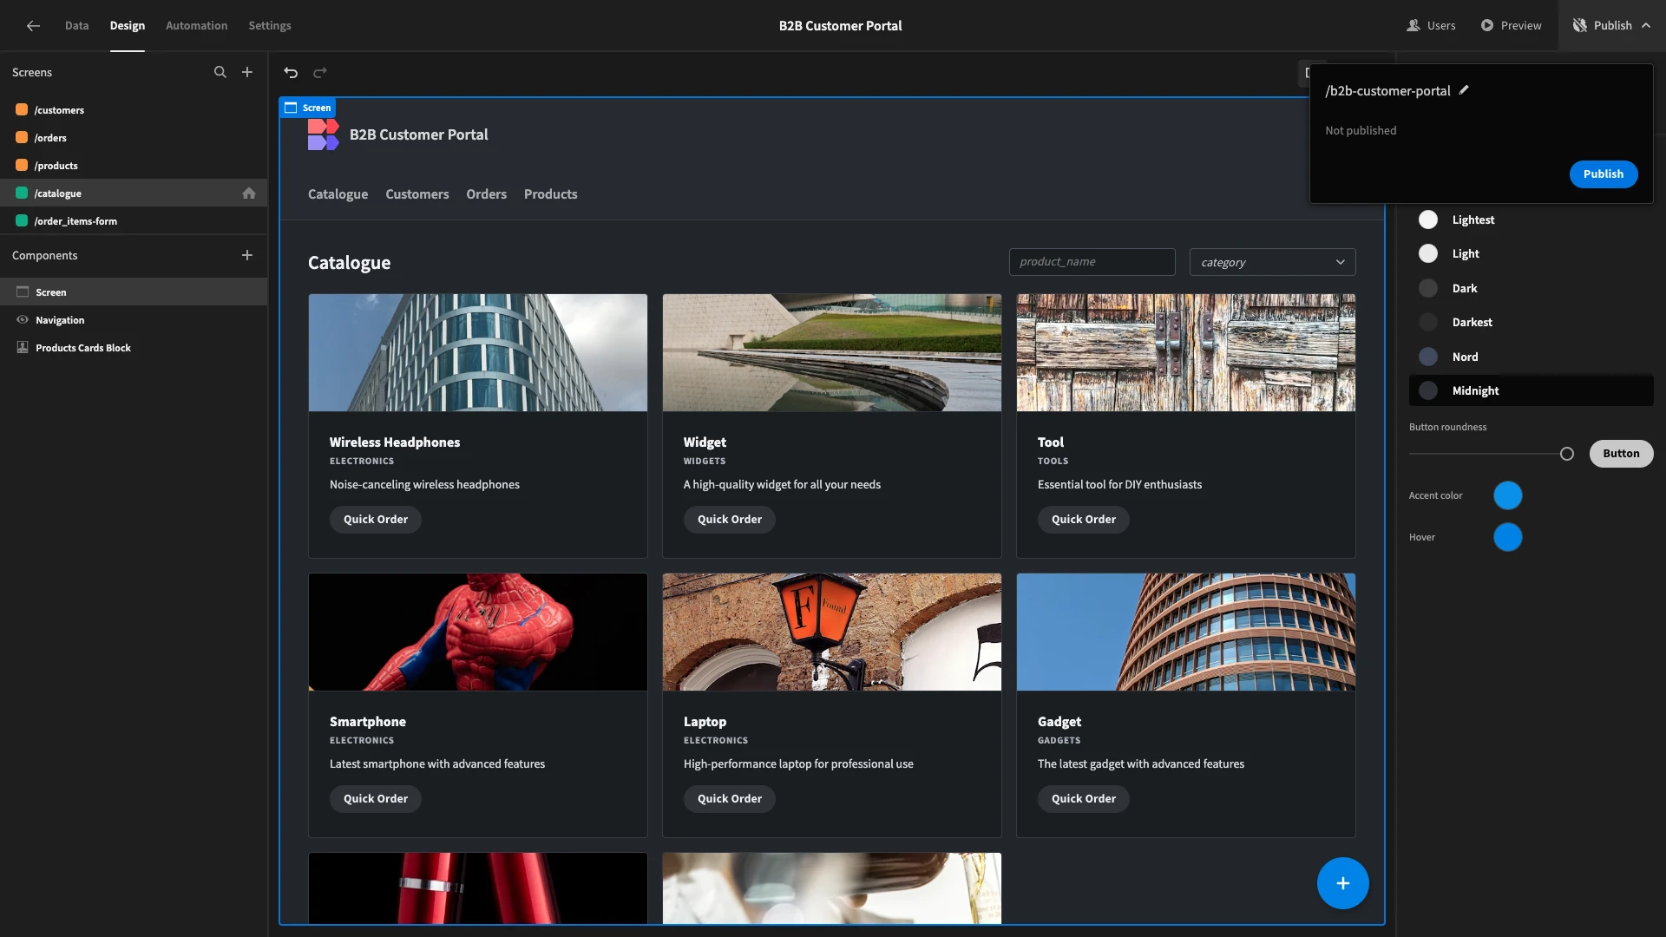The image size is (1666, 937).
Task: Click the back arrow icon
Action: pyautogui.click(x=33, y=26)
